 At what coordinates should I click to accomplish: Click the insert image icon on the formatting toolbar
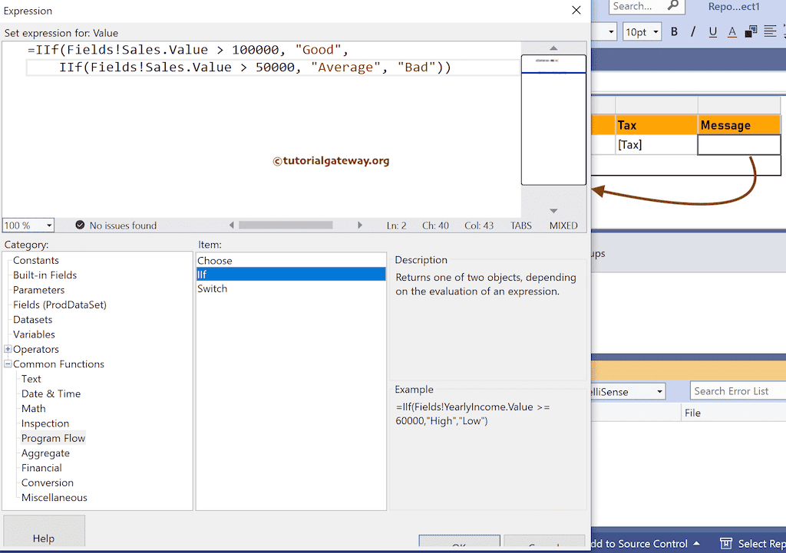click(x=752, y=31)
